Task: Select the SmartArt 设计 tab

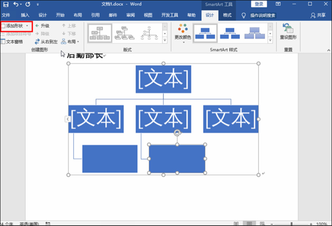Action: [210, 15]
